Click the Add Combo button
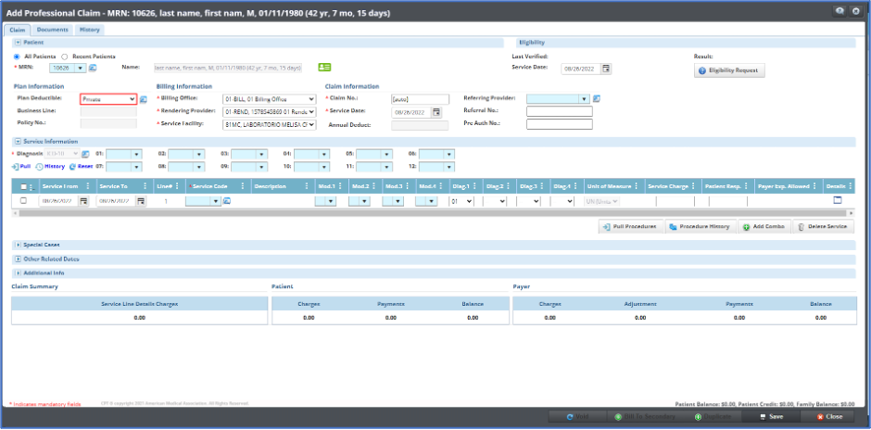 click(764, 226)
